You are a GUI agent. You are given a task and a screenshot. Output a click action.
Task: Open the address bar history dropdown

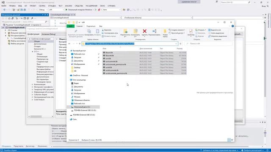(176, 44)
